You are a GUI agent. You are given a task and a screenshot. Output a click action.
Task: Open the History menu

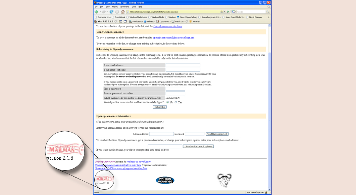(115, 7)
